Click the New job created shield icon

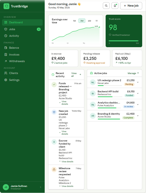pos(54,112)
